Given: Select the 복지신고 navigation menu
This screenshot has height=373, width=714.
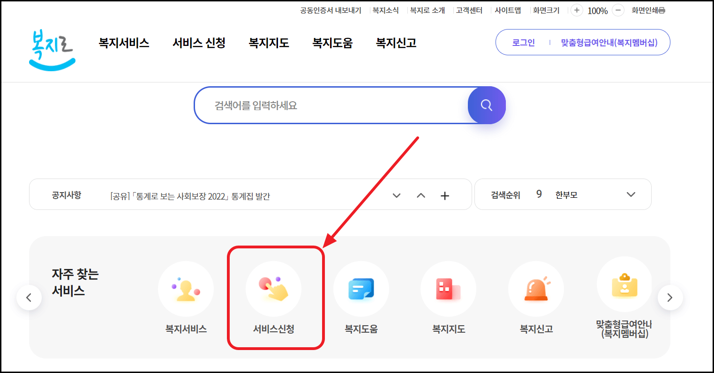Looking at the screenshot, I should (x=395, y=42).
